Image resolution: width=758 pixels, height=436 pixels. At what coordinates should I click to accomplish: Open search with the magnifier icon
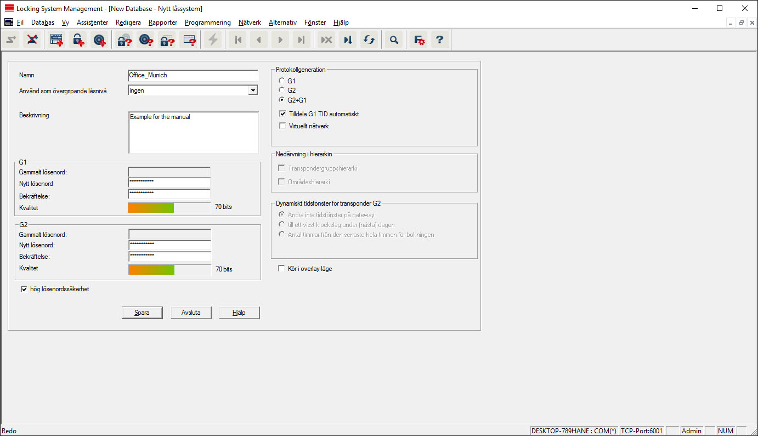click(x=393, y=40)
